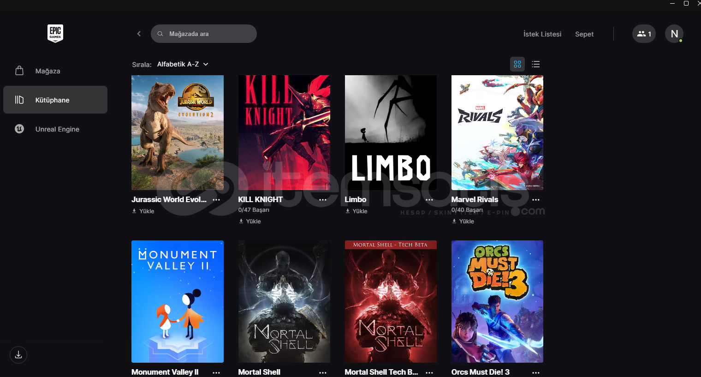Click the Mortal Shell Tech B... title
701x377 pixels.
pyautogui.click(x=381, y=372)
